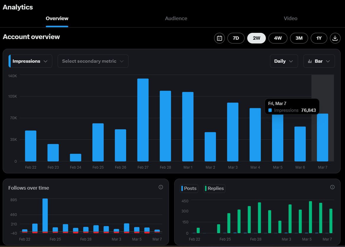Select the 7D time range
This screenshot has height=247, width=345.
236,38
